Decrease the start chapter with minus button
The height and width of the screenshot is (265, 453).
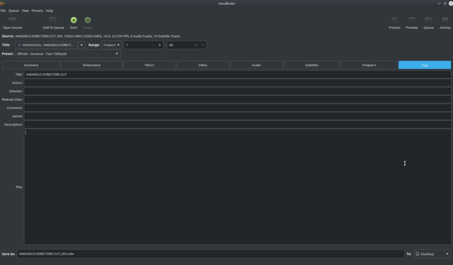pos(153,45)
